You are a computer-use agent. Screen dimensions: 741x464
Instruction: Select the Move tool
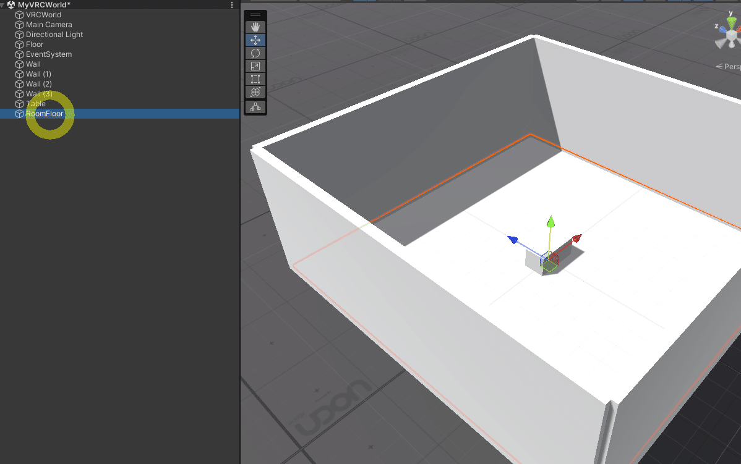click(x=255, y=40)
